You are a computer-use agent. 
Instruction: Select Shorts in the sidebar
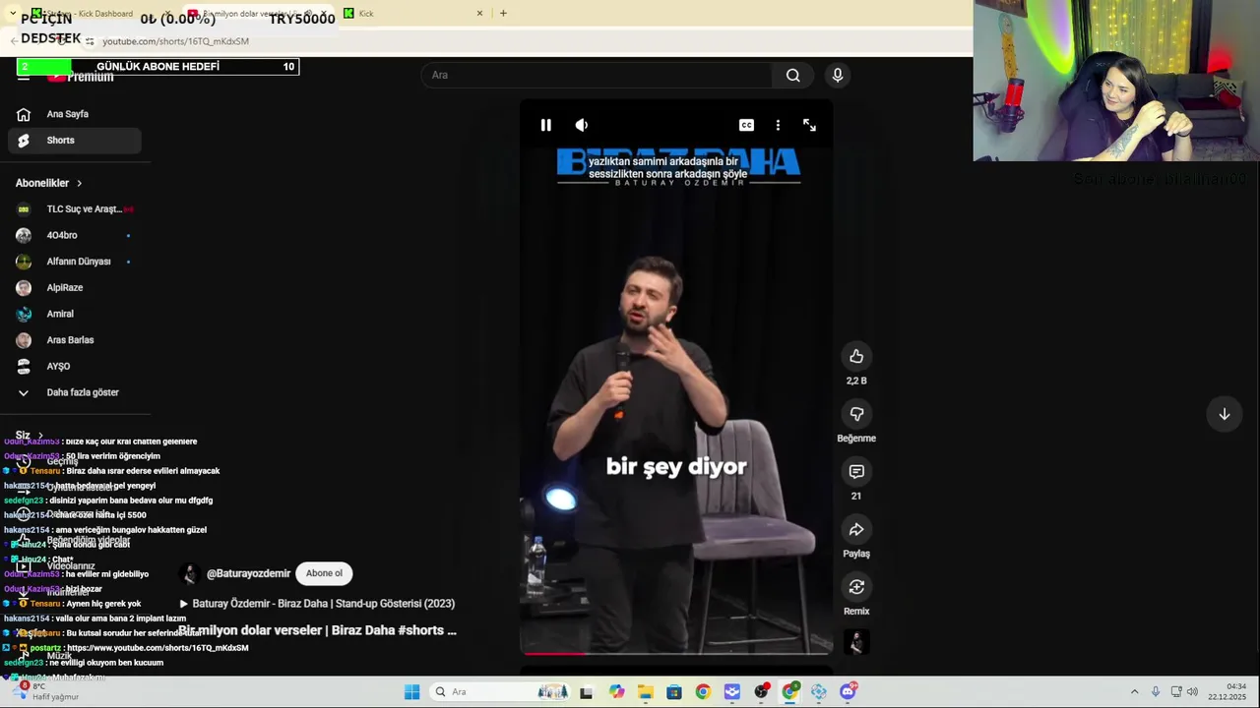tap(75, 141)
